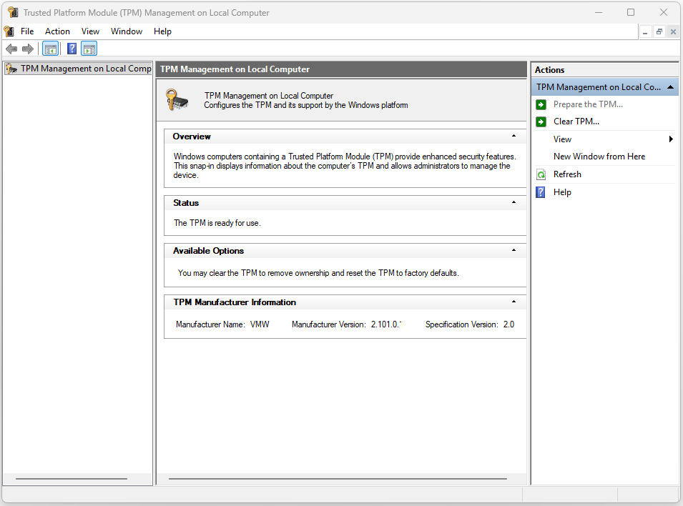Click Clear TPM in Actions pane
Image resolution: width=683 pixels, height=506 pixels.
[576, 121]
